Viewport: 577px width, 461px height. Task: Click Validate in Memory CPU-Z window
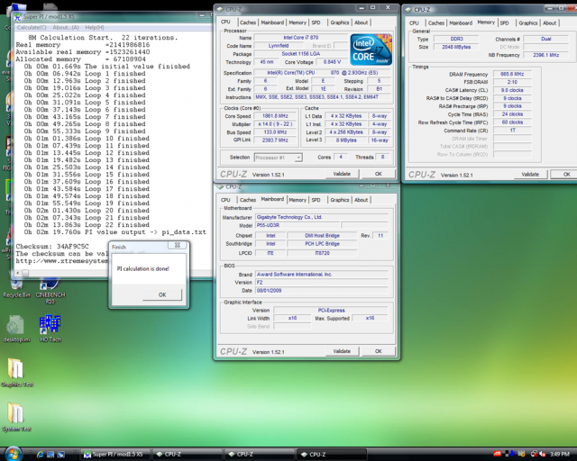click(x=530, y=175)
